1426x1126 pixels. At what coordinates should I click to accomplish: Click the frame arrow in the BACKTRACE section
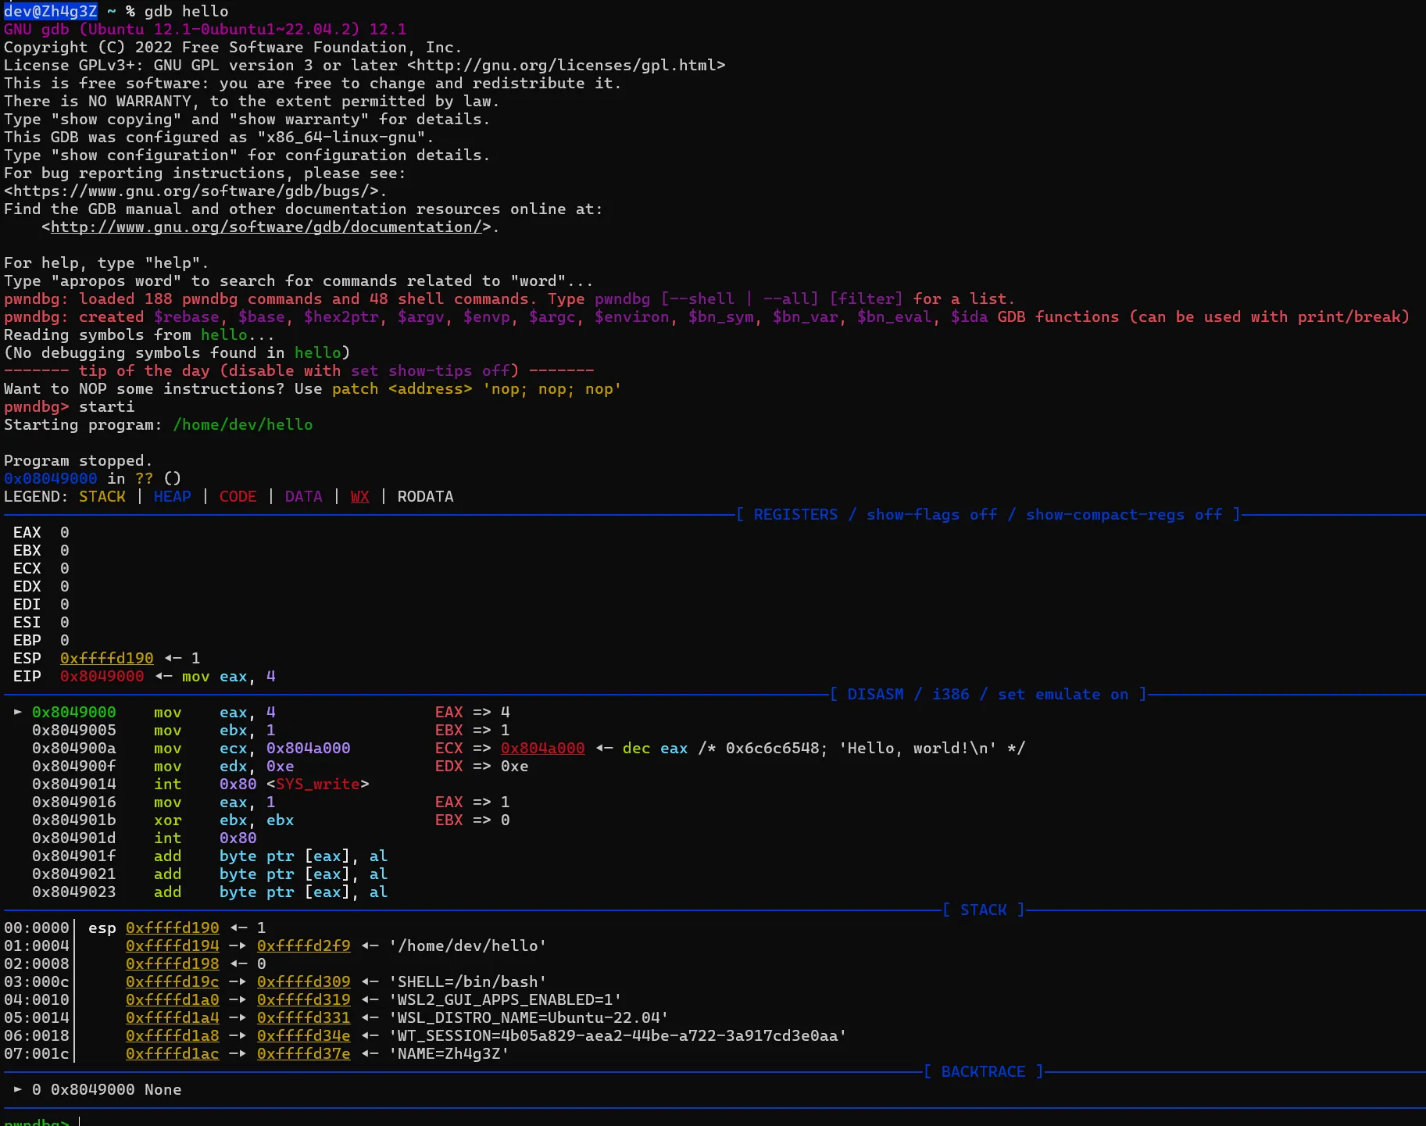click(17, 1089)
